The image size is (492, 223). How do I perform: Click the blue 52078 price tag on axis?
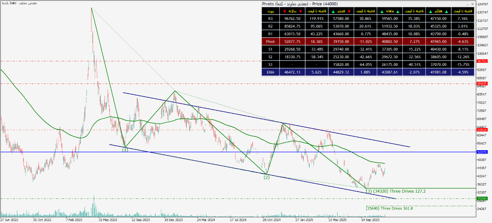[x=482, y=152]
